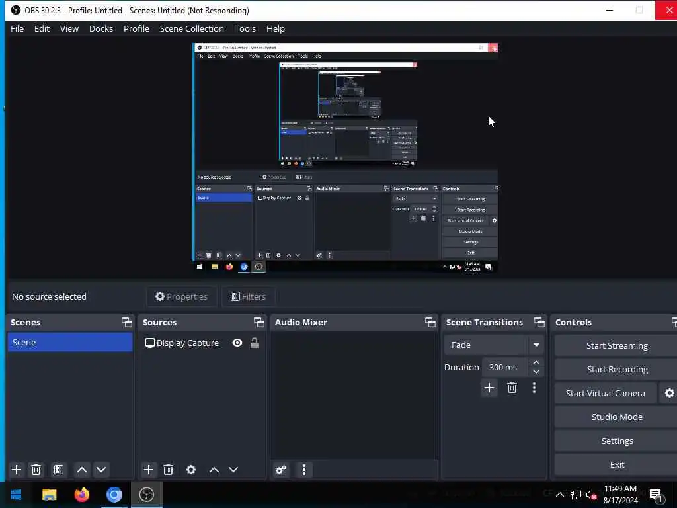The width and height of the screenshot is (677, 508).
Task: Open the Tools menu
Action: point(245,28)
